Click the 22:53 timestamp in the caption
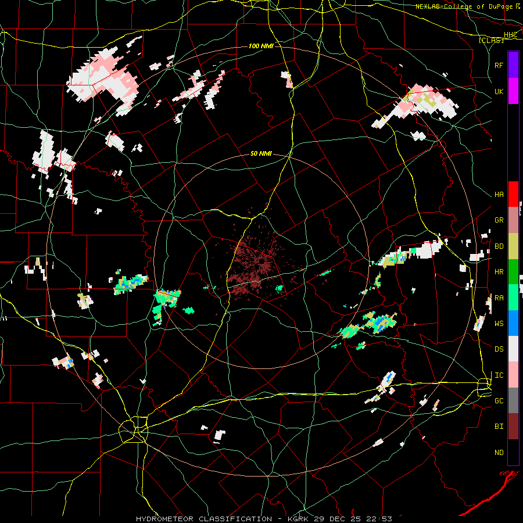This screenshot has height=523, width=523. (x=380, y=519)
